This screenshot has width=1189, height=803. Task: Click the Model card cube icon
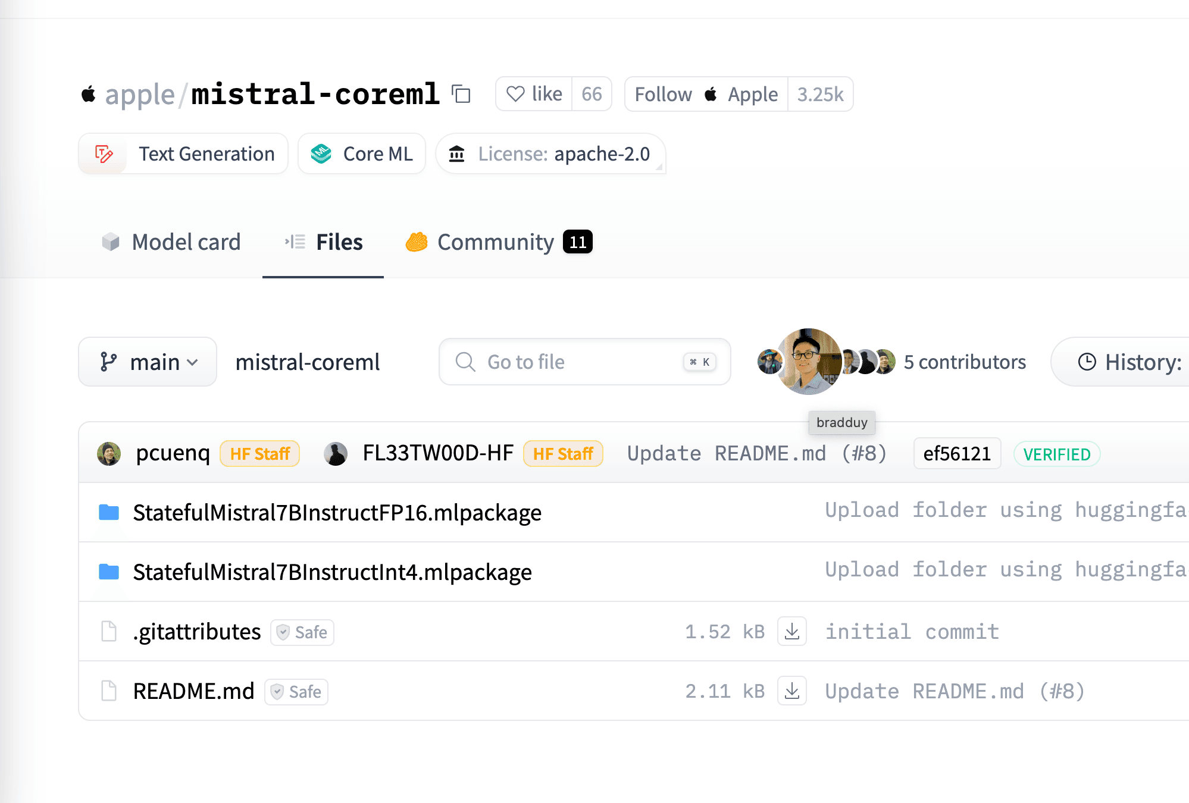click(111, 241)
